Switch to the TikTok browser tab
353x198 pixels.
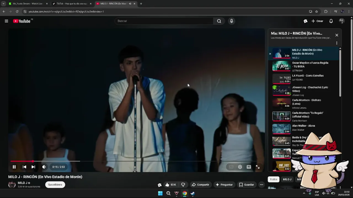(72, 4)
